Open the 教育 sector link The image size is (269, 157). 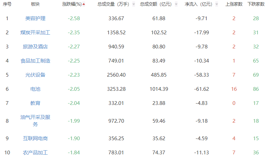(x=35, y=103)
